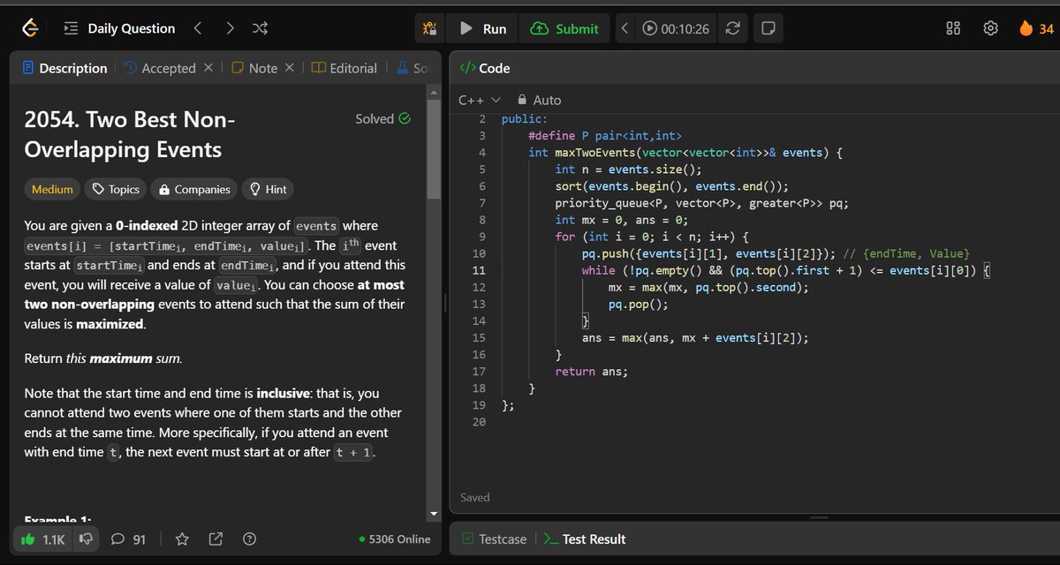Open the help question mark icon

pyautogui.click(x=249, y=539)
